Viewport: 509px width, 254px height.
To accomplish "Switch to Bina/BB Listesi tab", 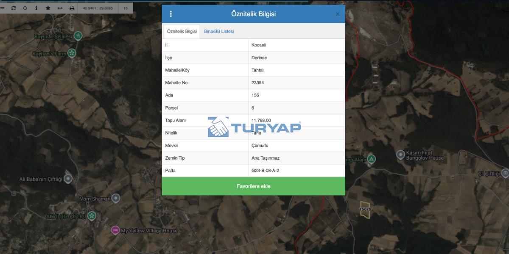I will (219, 31).
